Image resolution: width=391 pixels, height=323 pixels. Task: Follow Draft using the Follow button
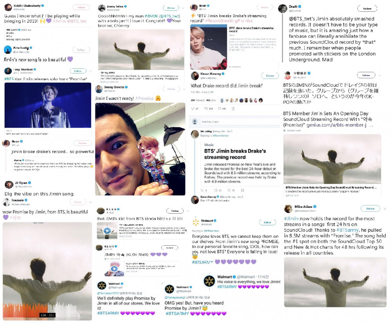[367, 9]
